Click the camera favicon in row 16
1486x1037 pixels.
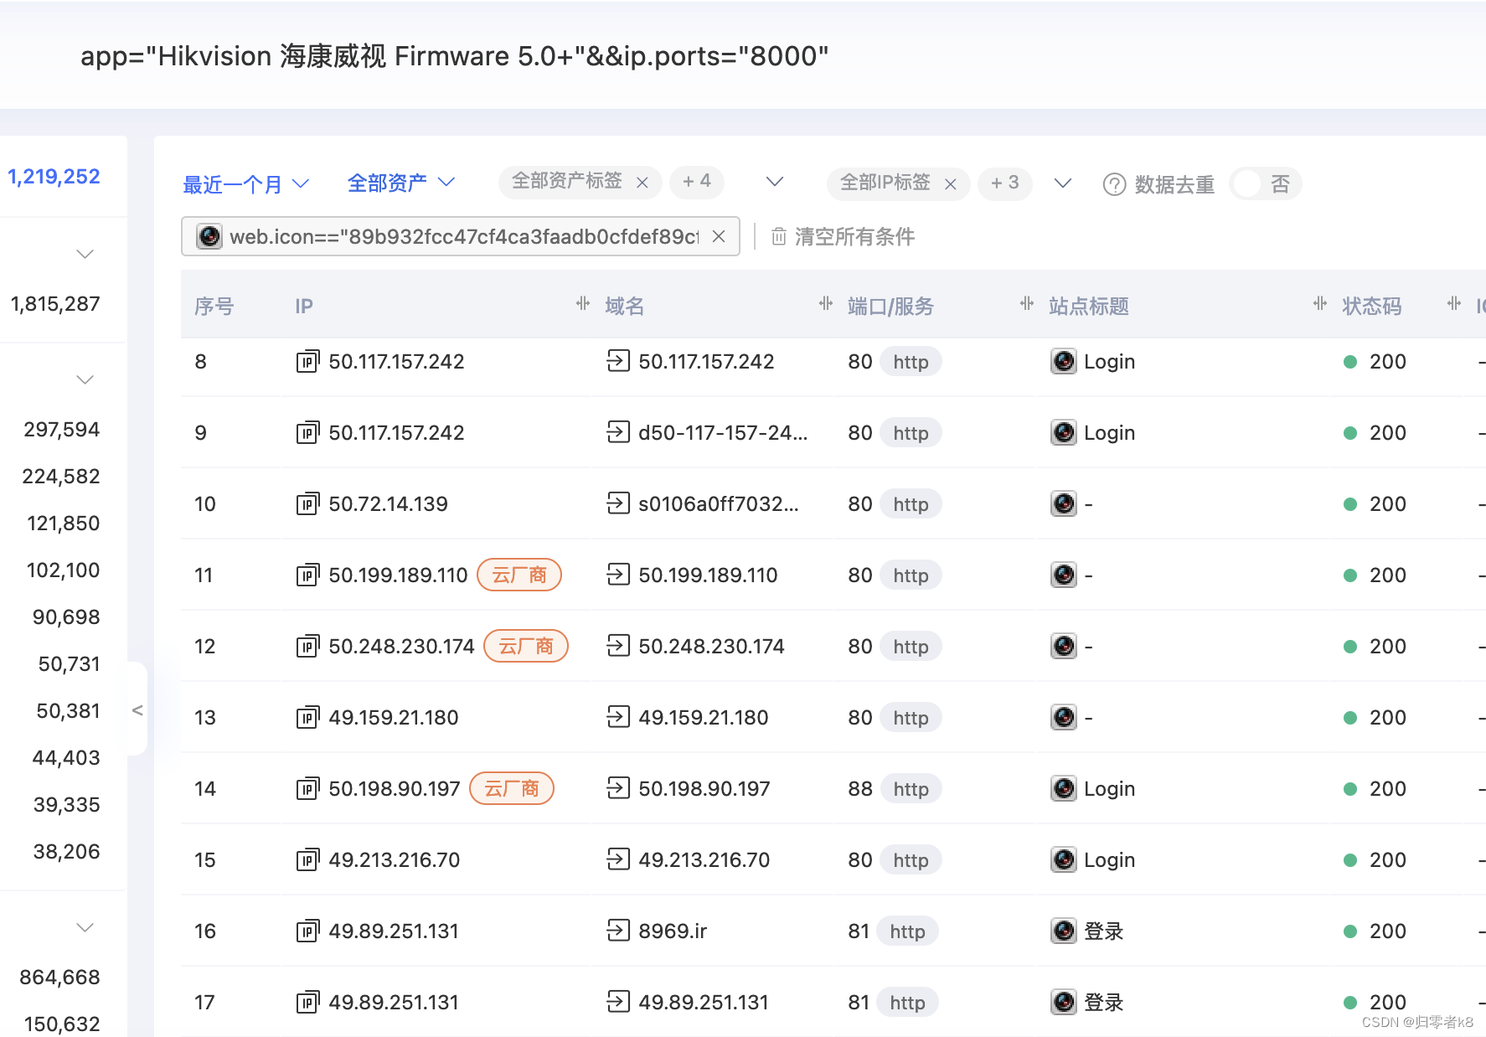[1064, 931]
